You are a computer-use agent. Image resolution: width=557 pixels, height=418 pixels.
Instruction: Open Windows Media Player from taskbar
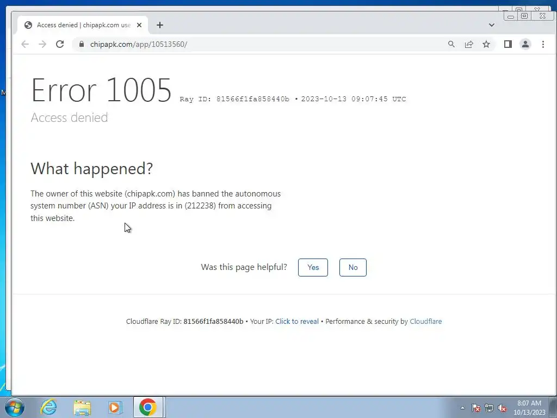[115, 407]
